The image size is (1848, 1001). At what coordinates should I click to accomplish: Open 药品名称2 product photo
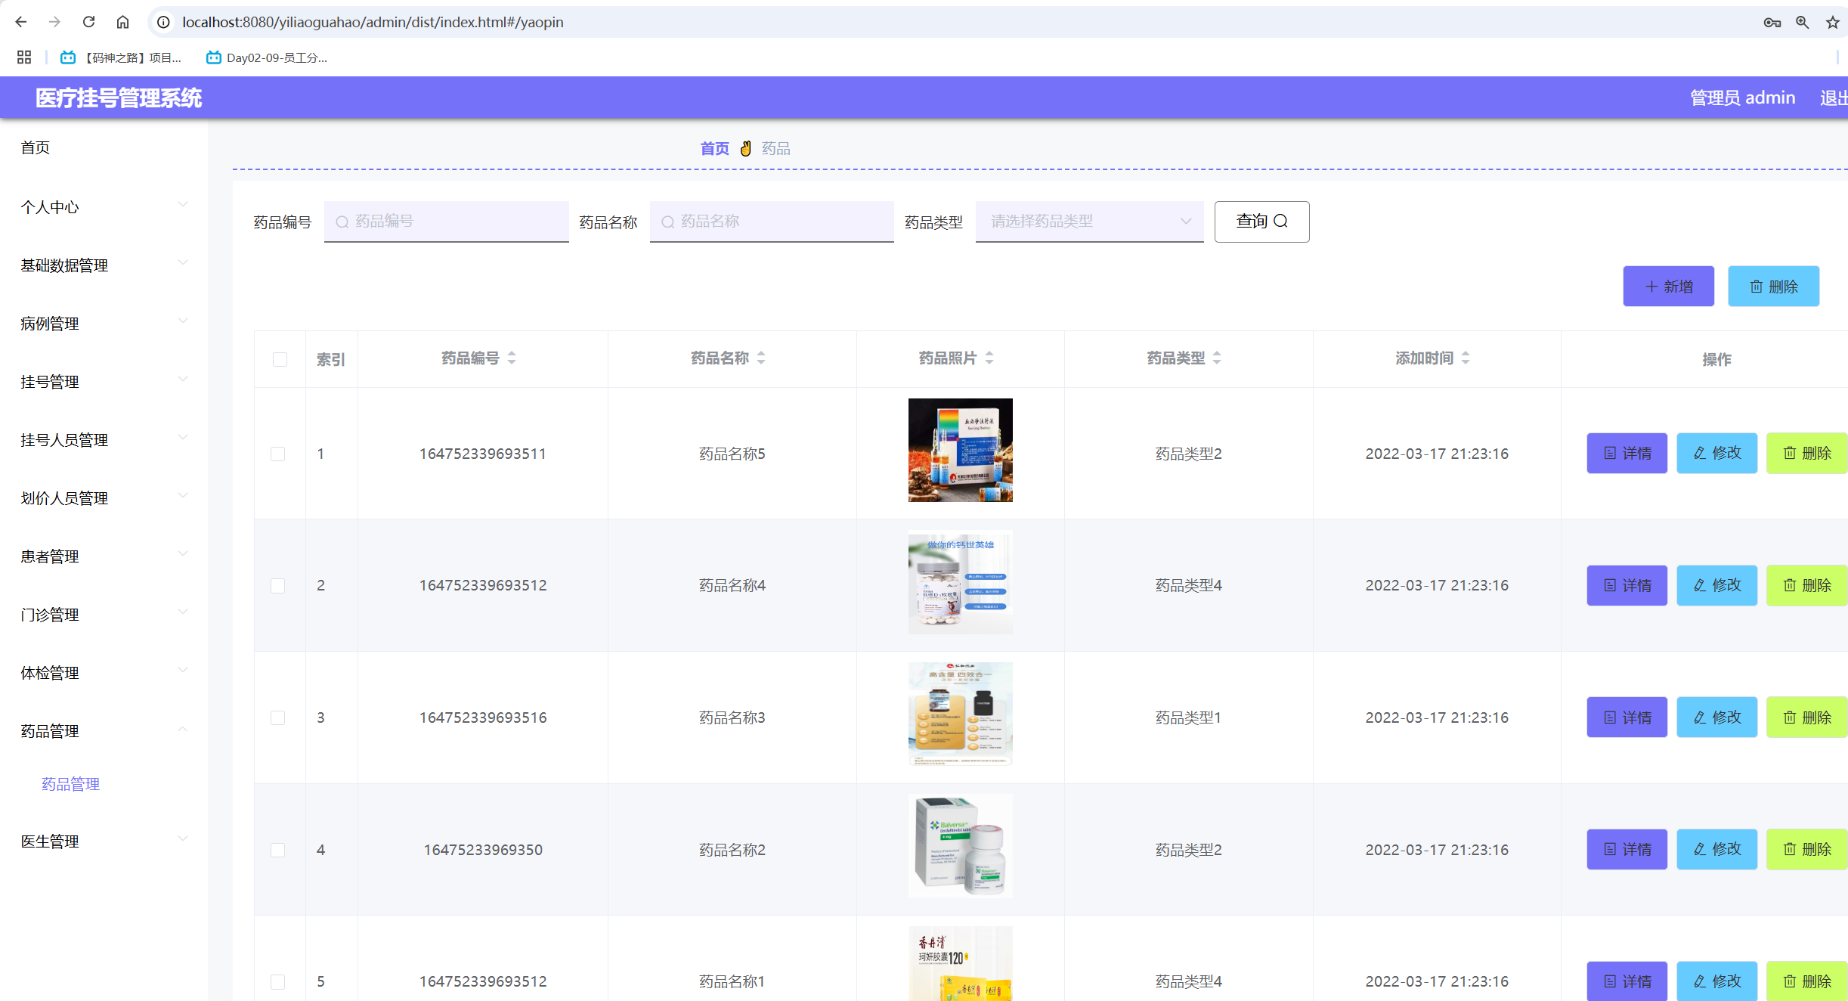[960, 846]
